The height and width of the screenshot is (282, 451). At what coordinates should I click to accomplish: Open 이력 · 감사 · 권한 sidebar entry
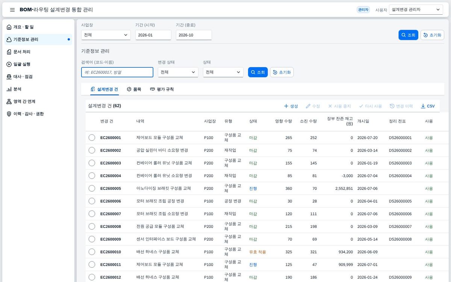[38, 114]
